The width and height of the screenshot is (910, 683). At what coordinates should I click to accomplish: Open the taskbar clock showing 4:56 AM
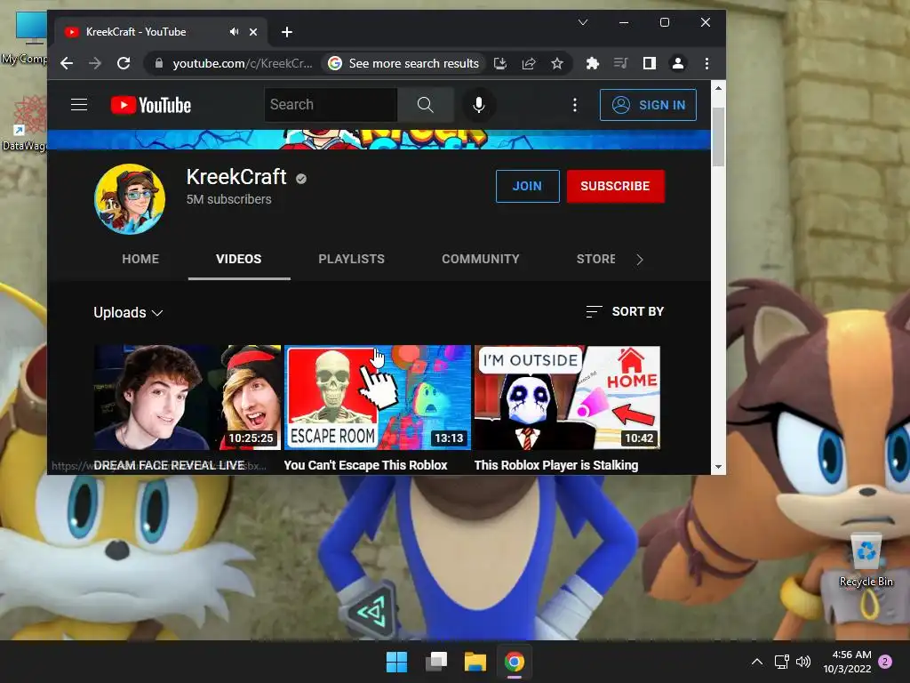(847, 662)
